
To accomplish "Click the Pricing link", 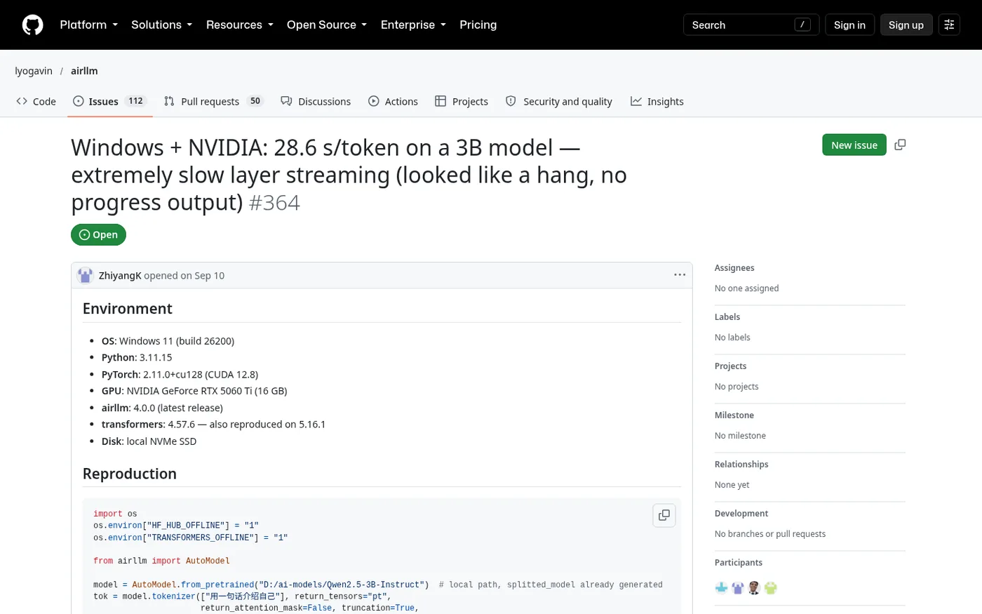I will coord(478,25).
